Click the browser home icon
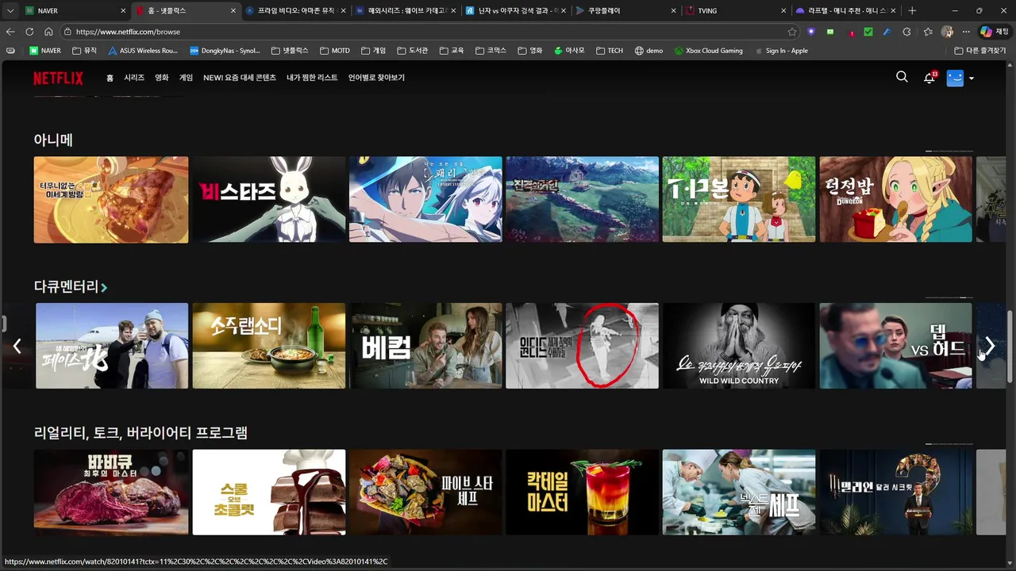 (48, 32)
